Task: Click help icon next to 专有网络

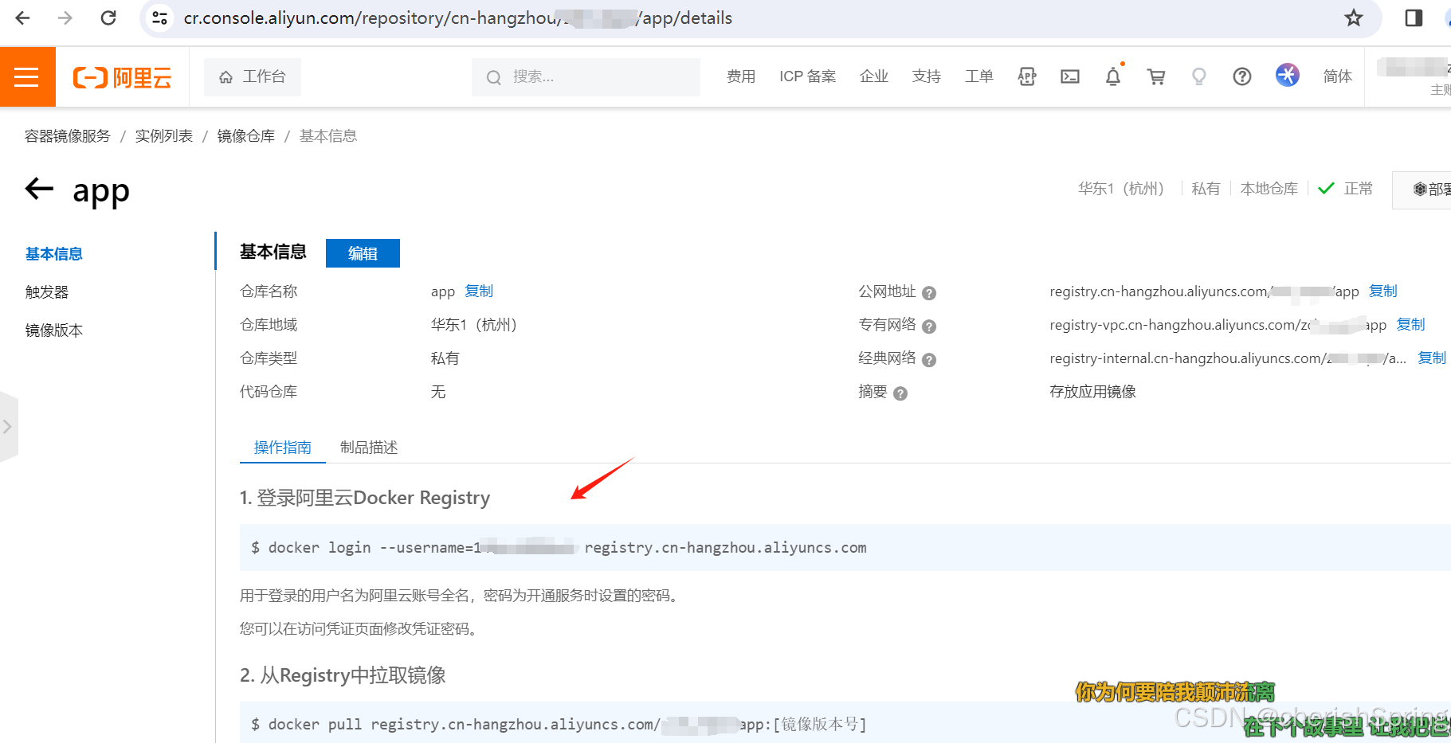Action: click(929, 327)
